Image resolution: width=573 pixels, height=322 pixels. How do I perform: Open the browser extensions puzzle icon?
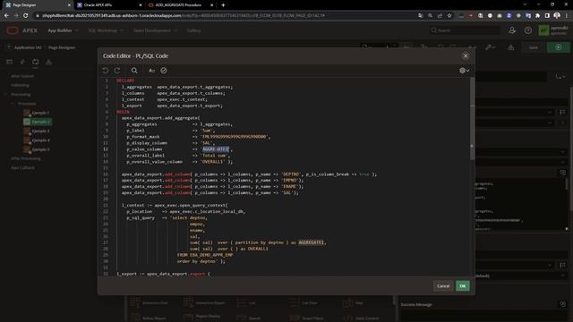pyautogui.click(x=537, y=16)
